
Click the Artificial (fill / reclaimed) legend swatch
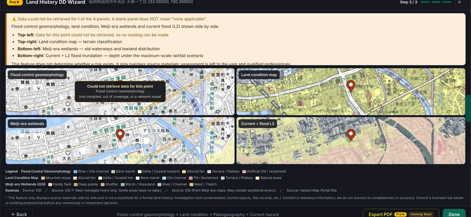(244, 172)
